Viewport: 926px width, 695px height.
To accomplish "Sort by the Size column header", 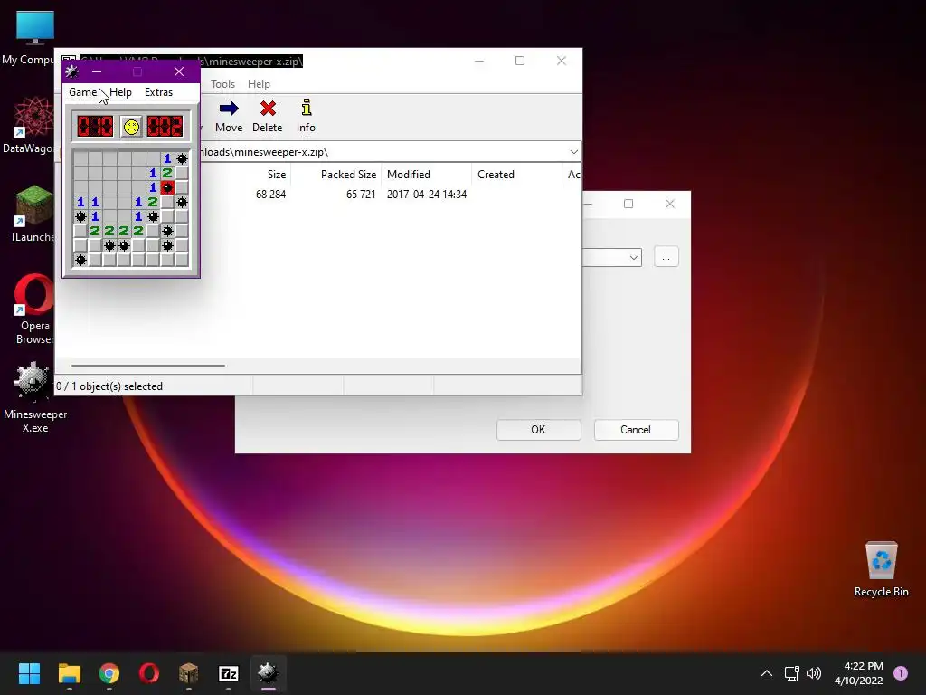I will click(277, 175).
